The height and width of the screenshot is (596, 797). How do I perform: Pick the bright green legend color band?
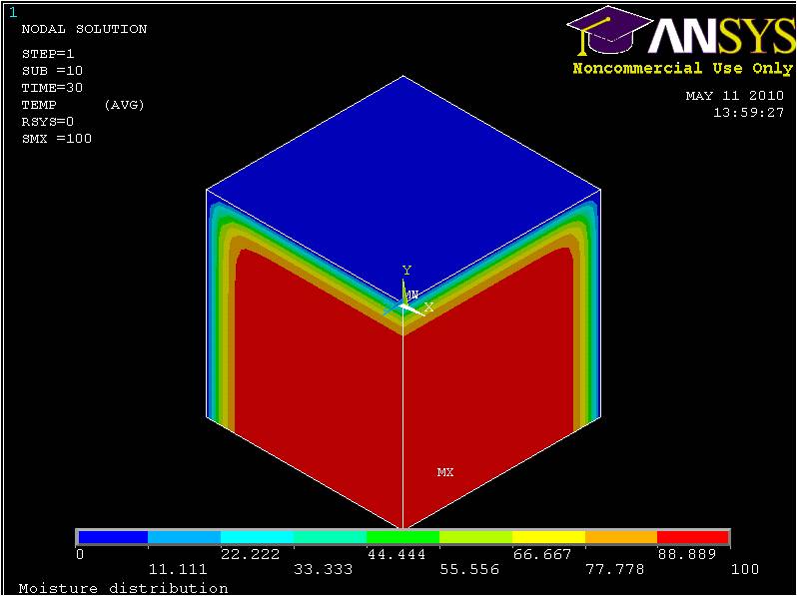pyautogui.click(x=402, y=537)
